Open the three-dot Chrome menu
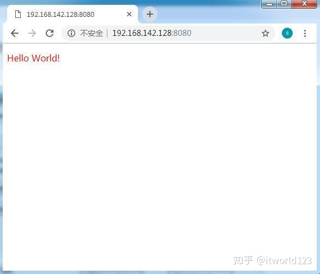Viewport: 320px width, 274px height. click(305, 33)
